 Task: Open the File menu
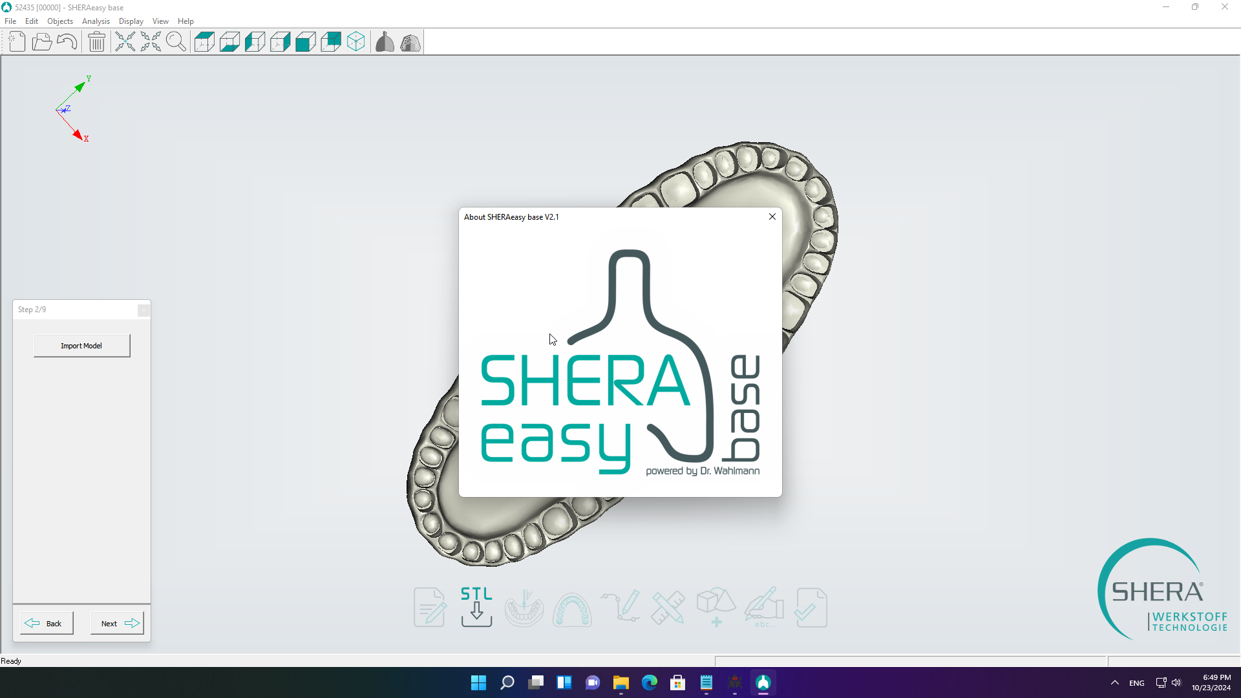(x=10, y=21)
